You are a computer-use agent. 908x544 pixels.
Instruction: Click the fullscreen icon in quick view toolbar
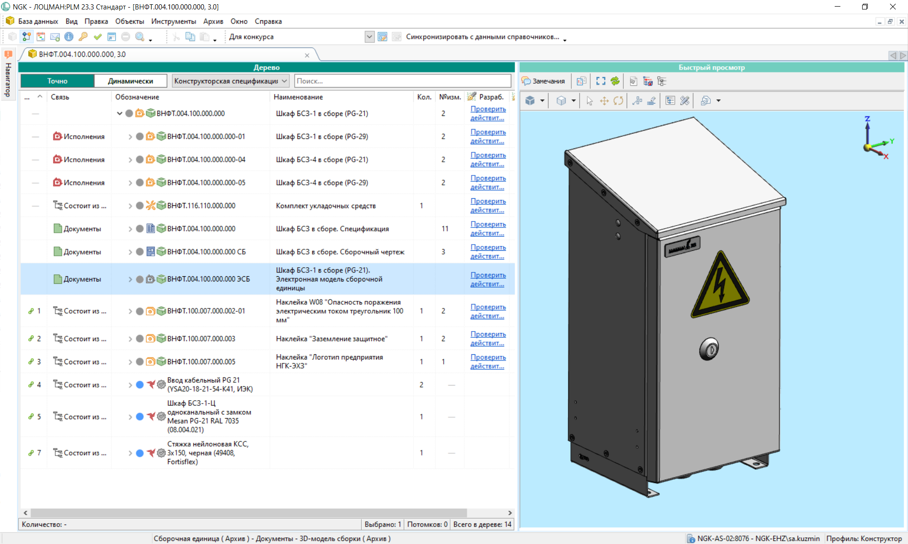pyautogui.click(x=601, y=81)
